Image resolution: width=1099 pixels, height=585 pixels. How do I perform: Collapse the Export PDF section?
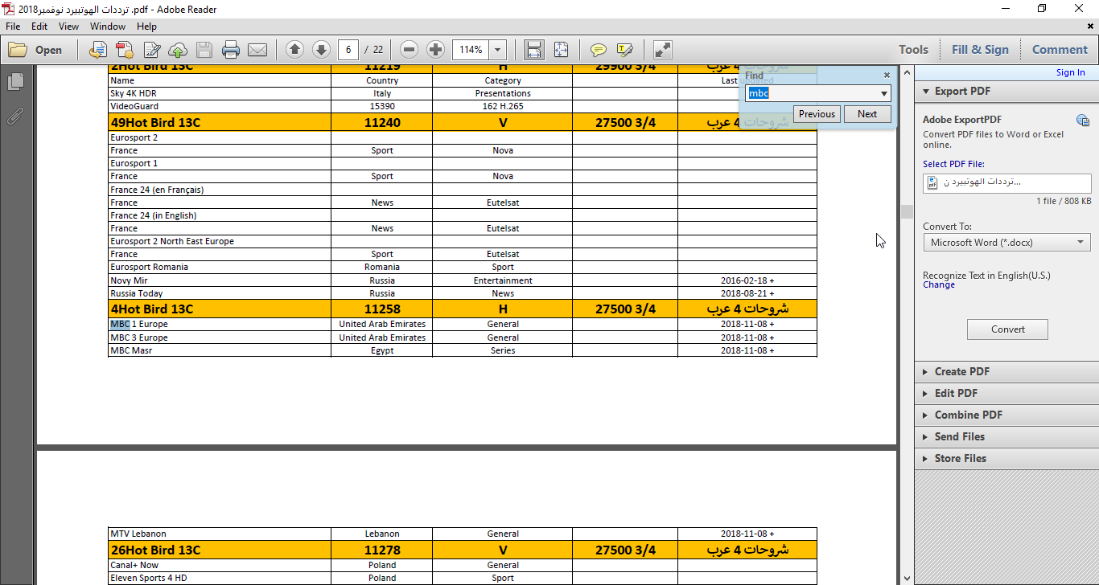[1006, 91]
